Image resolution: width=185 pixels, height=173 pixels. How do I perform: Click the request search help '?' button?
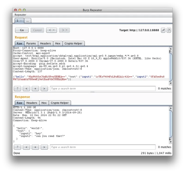click(x=17, y=89)
